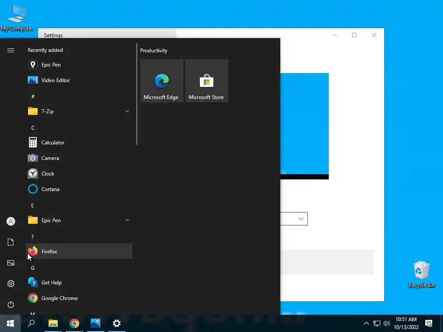Screen dimensions: 443x332
Task: Expand the Start menu hamburger button
Action: pos(11,50)
